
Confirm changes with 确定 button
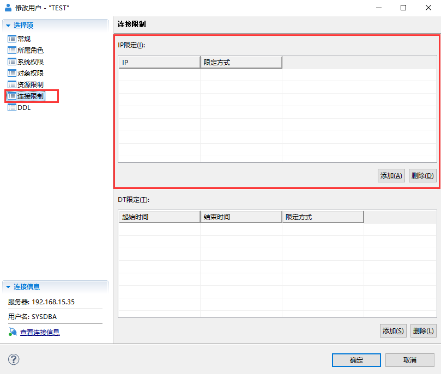[x=357, y=360]
